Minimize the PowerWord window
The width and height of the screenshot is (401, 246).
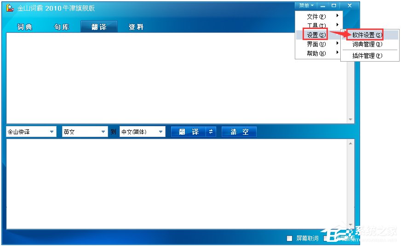click(x=323, y=6)
